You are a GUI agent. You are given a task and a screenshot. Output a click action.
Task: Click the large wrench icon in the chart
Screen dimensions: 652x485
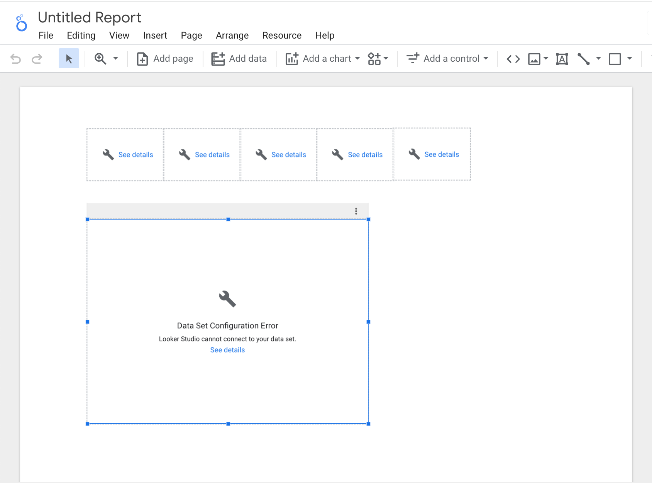pyautogui.click(x=227, y=299)
